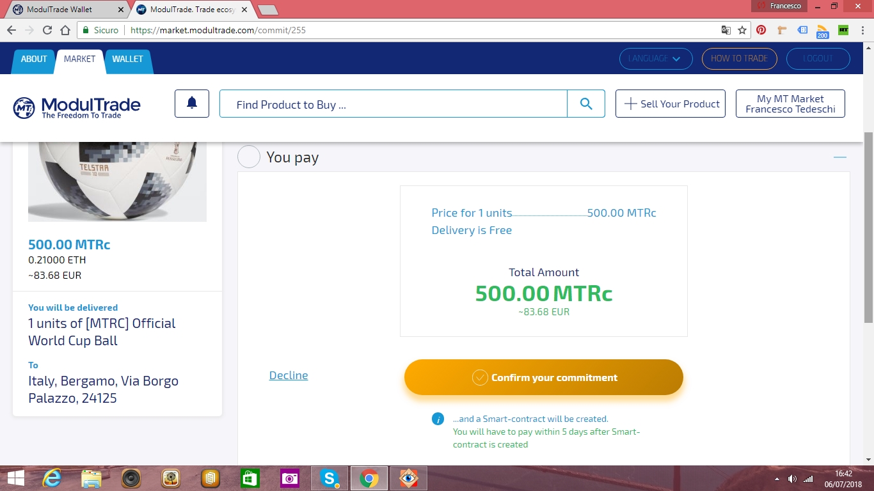Open the speaker app in taskbar
The image size is (874, 491).
(x=131, y=478)
